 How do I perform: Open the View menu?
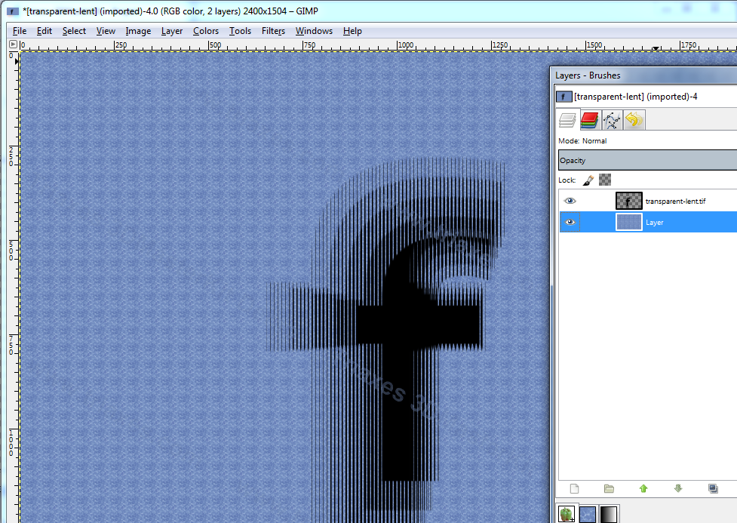click(x=106, y=31)
